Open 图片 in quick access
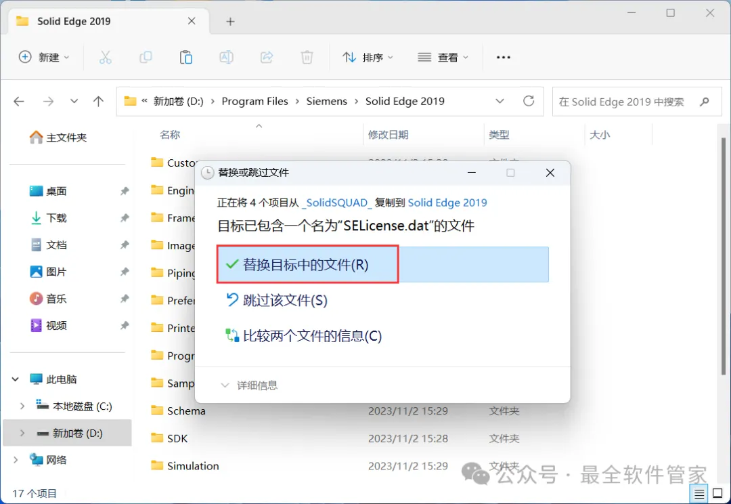 48,272
